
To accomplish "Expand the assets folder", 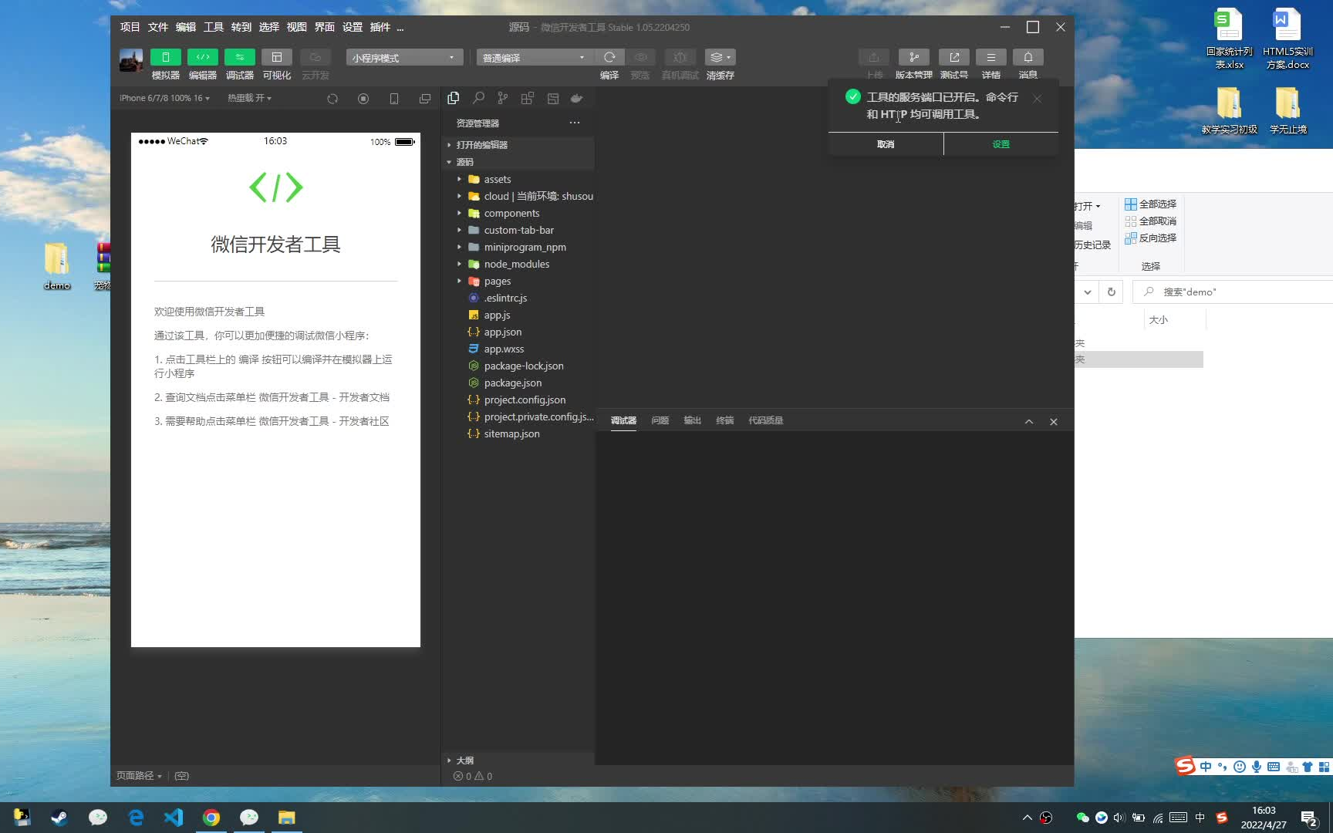I will tap(518, 179).
